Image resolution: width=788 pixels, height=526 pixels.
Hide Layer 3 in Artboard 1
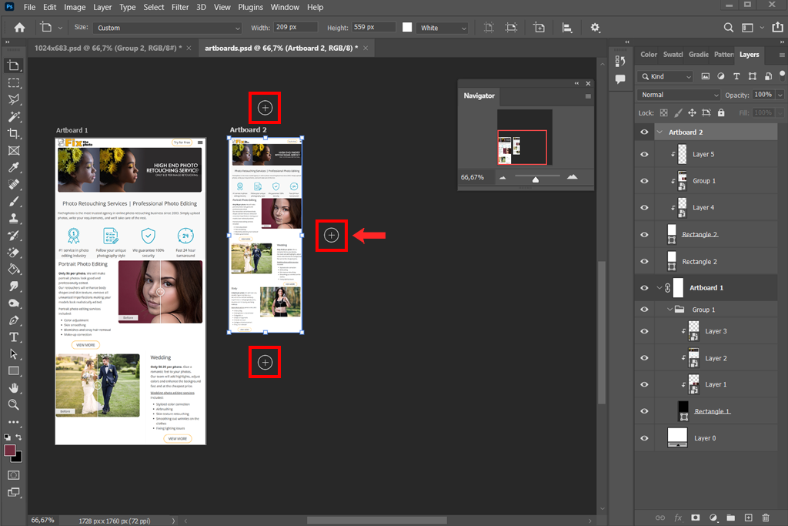[644, 331]
